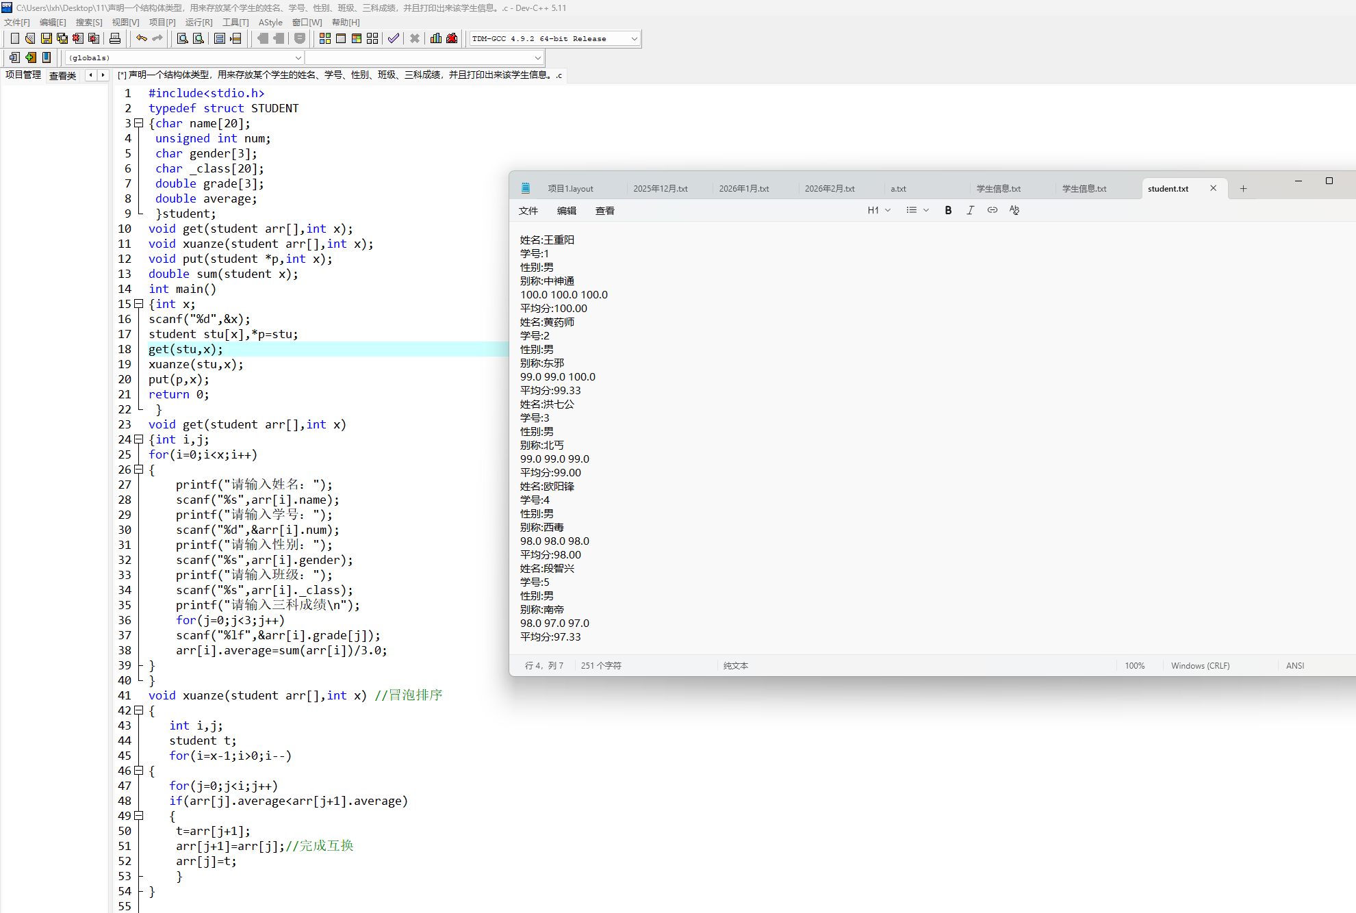1356x913 pixels.
Task: Click the 100% zoom indicator in status bar
Action: (1134, 665)
